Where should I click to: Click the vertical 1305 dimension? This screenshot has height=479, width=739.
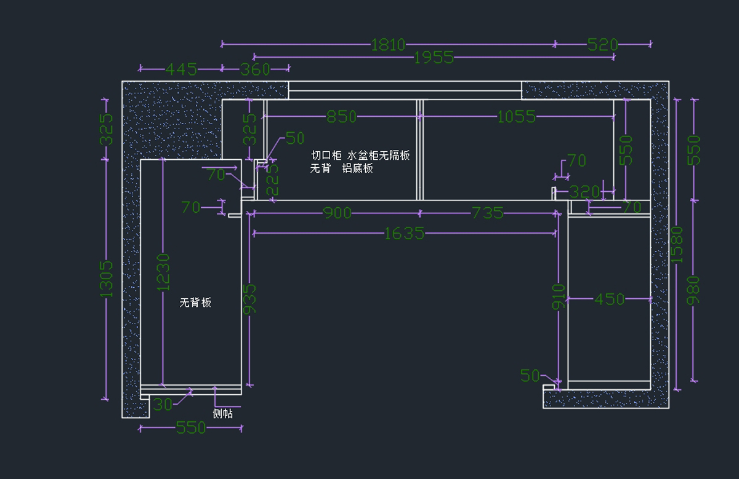pos(107,279)
